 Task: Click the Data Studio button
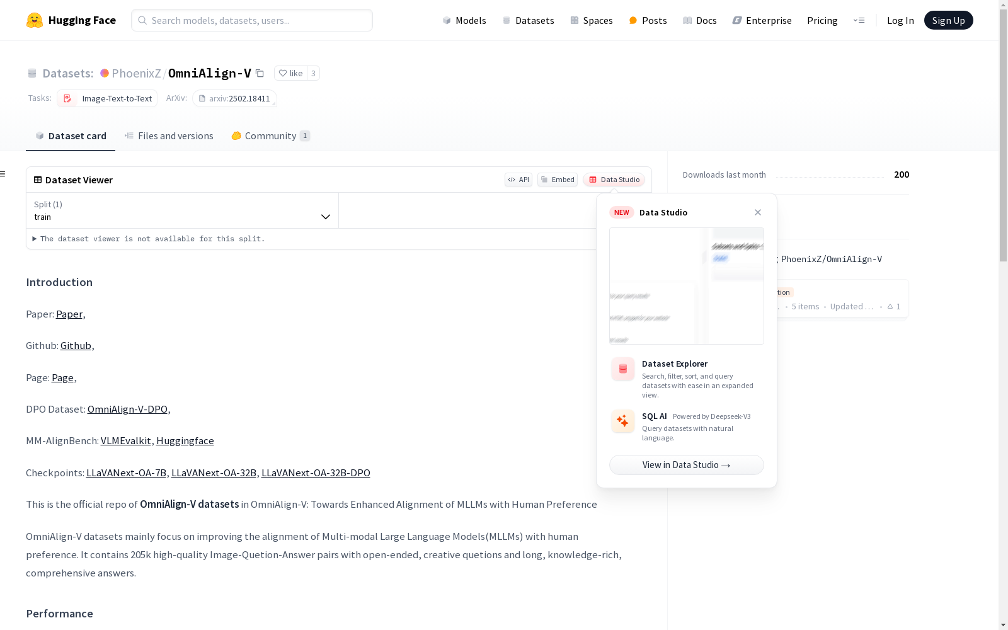614,180
